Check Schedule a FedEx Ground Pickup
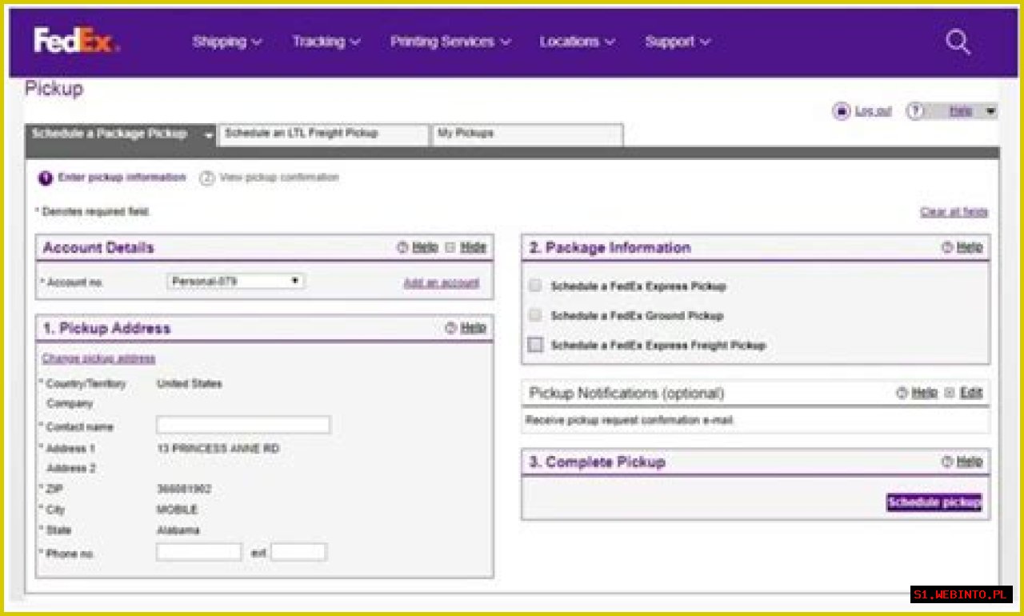Image resolution: width=1024 pixels, height=616 pixels. point(535,315)
